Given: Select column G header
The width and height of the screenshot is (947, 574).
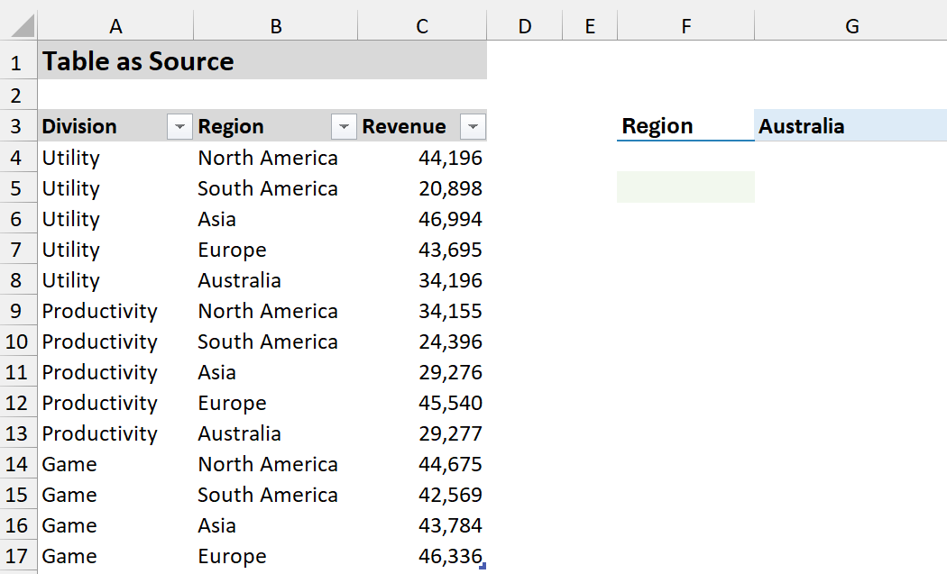Looking at the screenshot, I should (x=850, y=27).
